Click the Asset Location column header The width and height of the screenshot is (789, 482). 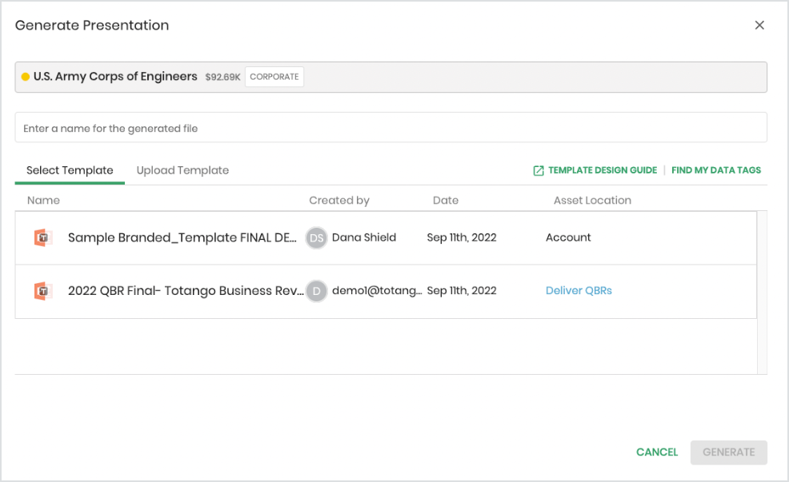tap(592, 200)
